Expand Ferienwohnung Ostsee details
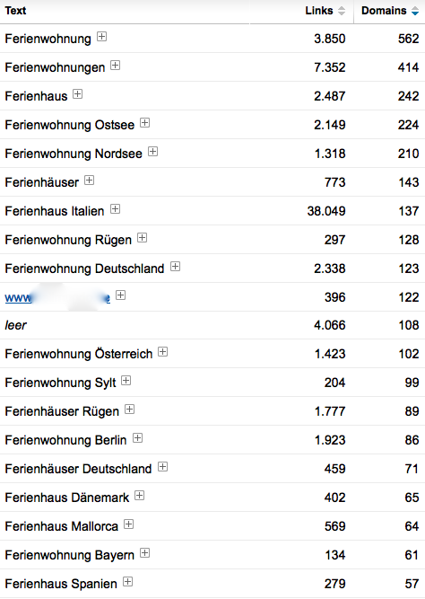This screenshot has width=425, height=599. [144, 123]
